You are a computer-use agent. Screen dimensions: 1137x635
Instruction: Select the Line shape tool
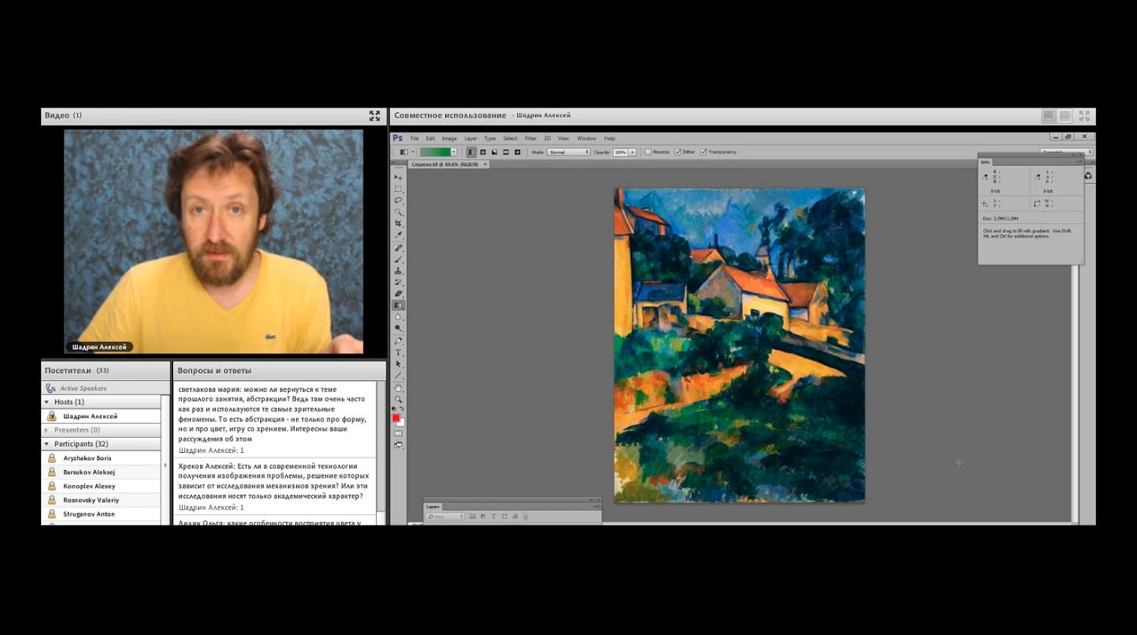point(398,376)
